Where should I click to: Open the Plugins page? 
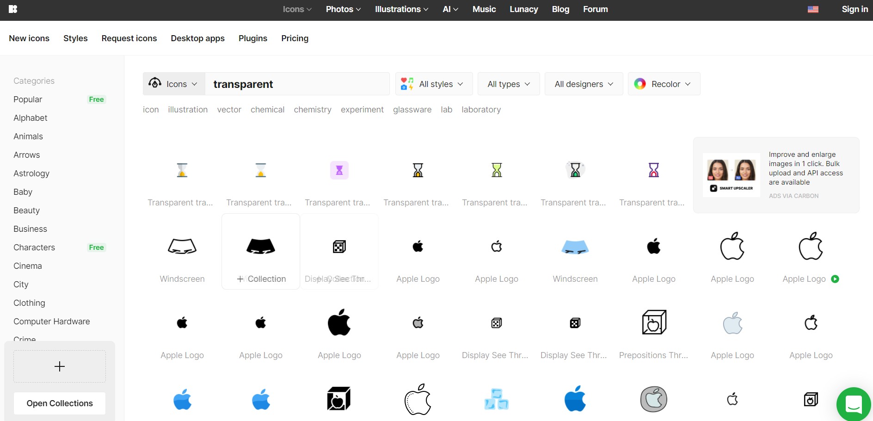click(253, 38)
